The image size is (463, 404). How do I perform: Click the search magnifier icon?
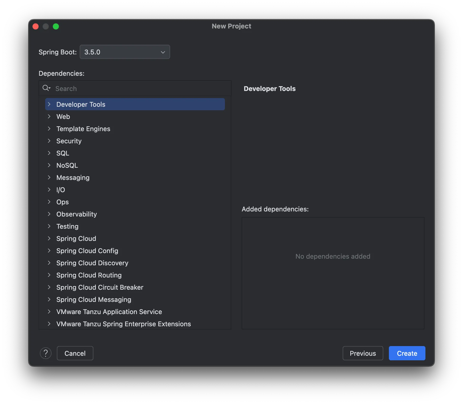tap(46, 88)
